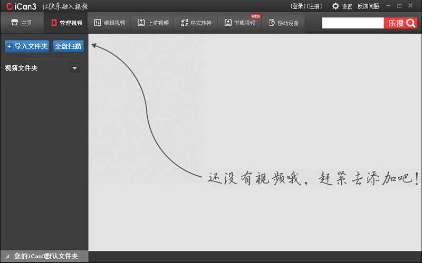Open the 登录 login link
422x263 pixels.
[298, 6]
